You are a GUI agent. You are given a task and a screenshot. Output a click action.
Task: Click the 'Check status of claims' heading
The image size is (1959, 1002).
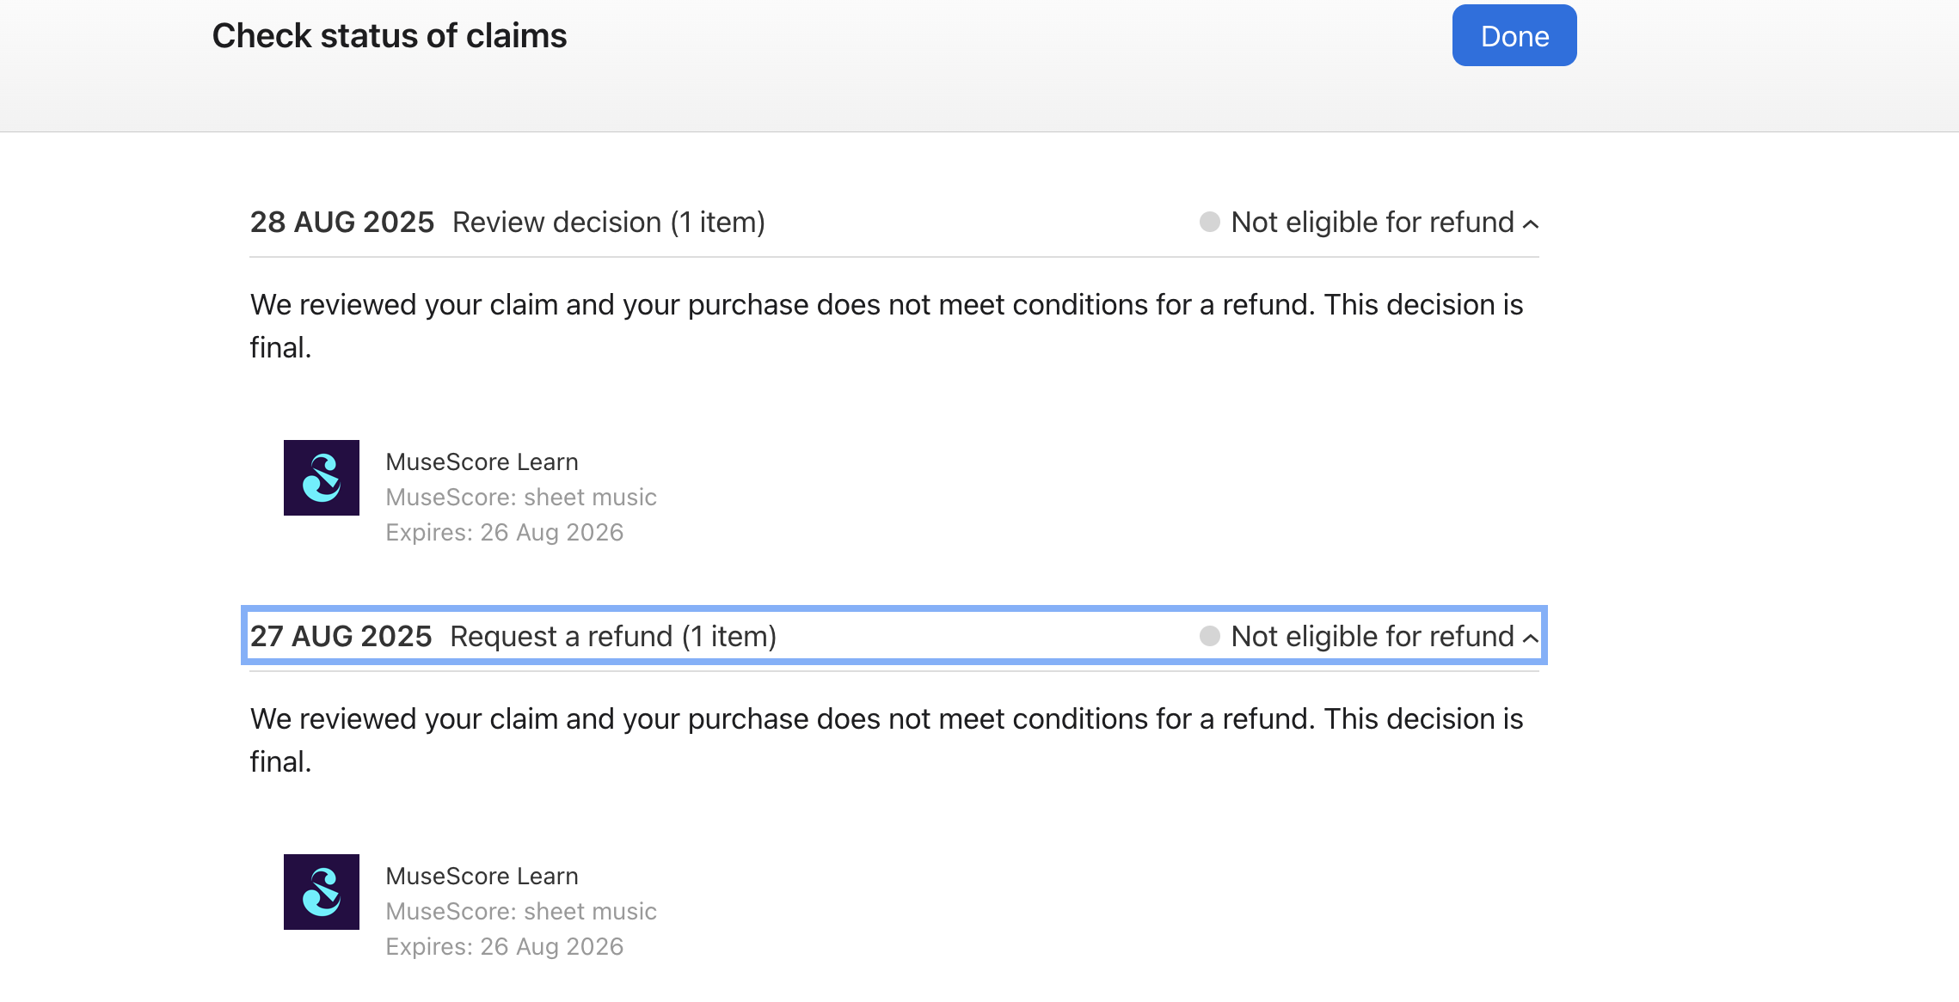tap(390, 36)
